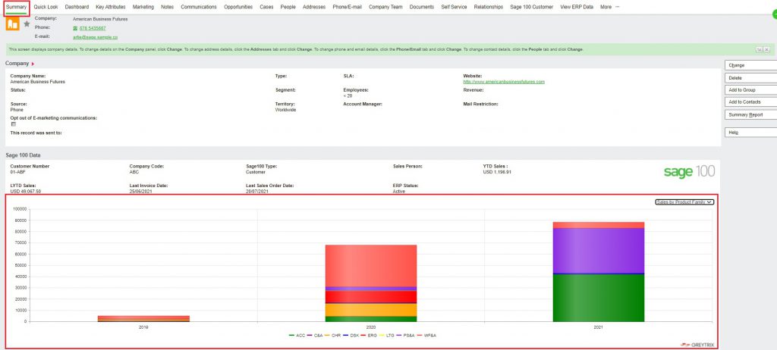The image size is (777, 350).
Task: Open the Relationships tab
Action: pos(488,7)
